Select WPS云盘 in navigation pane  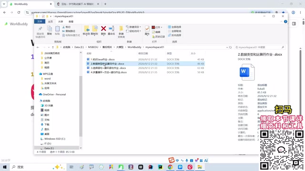point(48,74)
